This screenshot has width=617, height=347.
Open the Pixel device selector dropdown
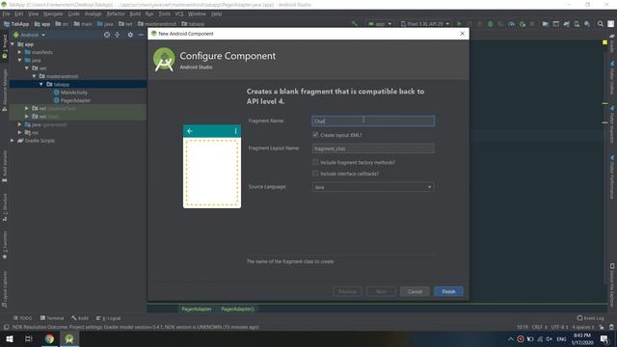click(425, 24)
